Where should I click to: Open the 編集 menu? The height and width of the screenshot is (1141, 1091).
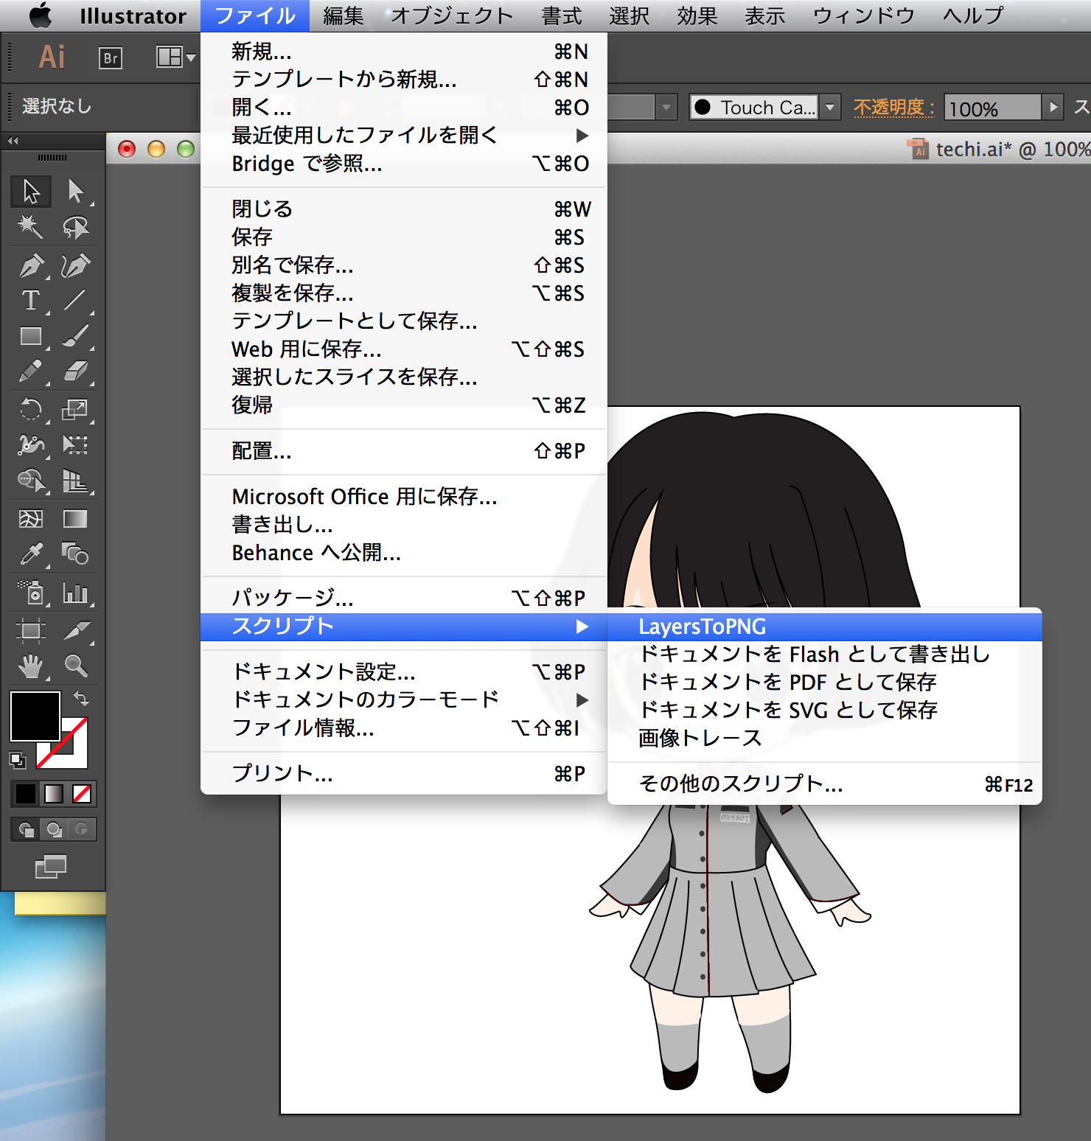[x=344, y=15]
